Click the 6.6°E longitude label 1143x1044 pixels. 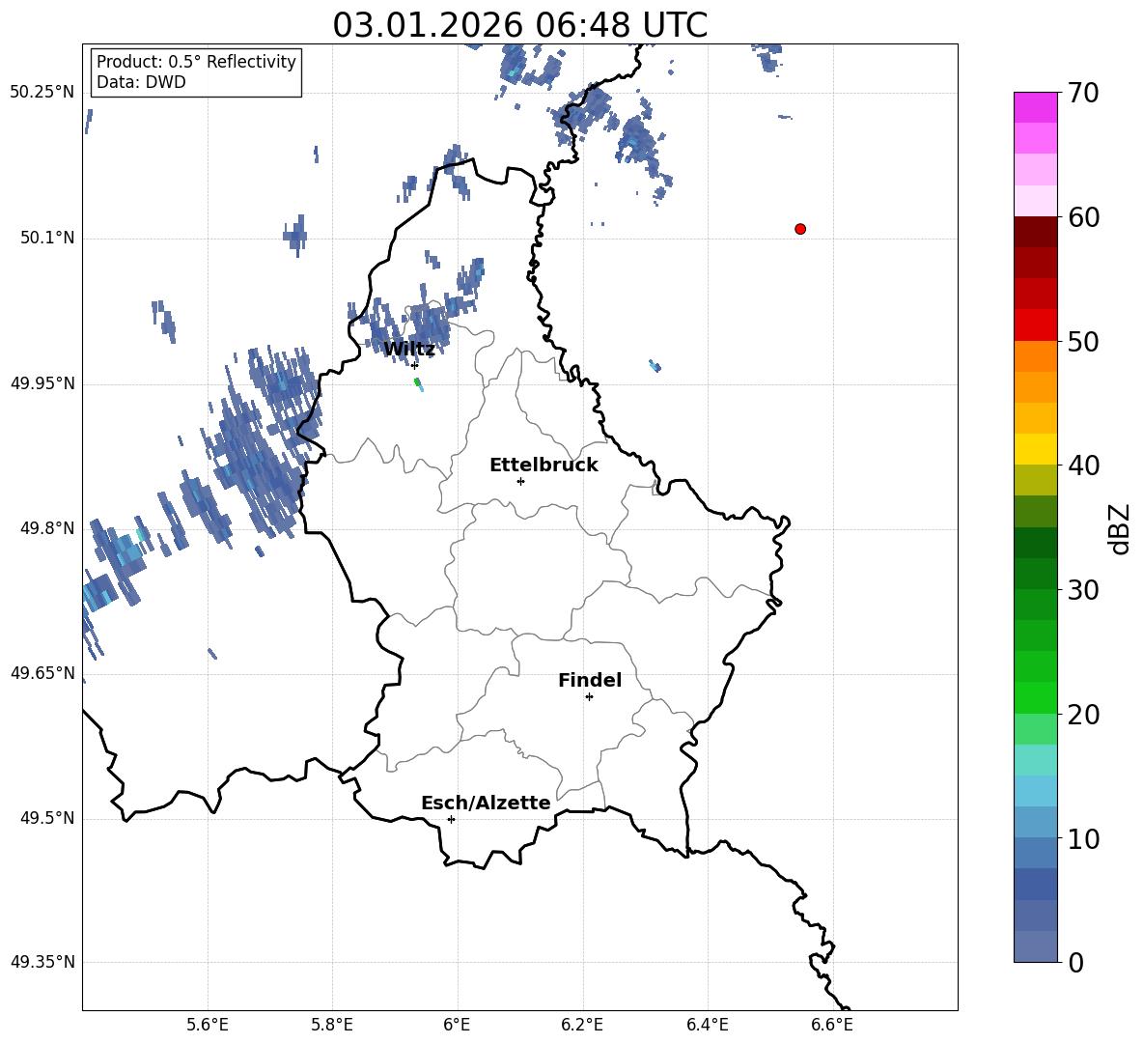[832, 1025]
